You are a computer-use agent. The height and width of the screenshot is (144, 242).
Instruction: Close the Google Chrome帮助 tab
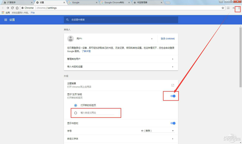pos(129,2)
